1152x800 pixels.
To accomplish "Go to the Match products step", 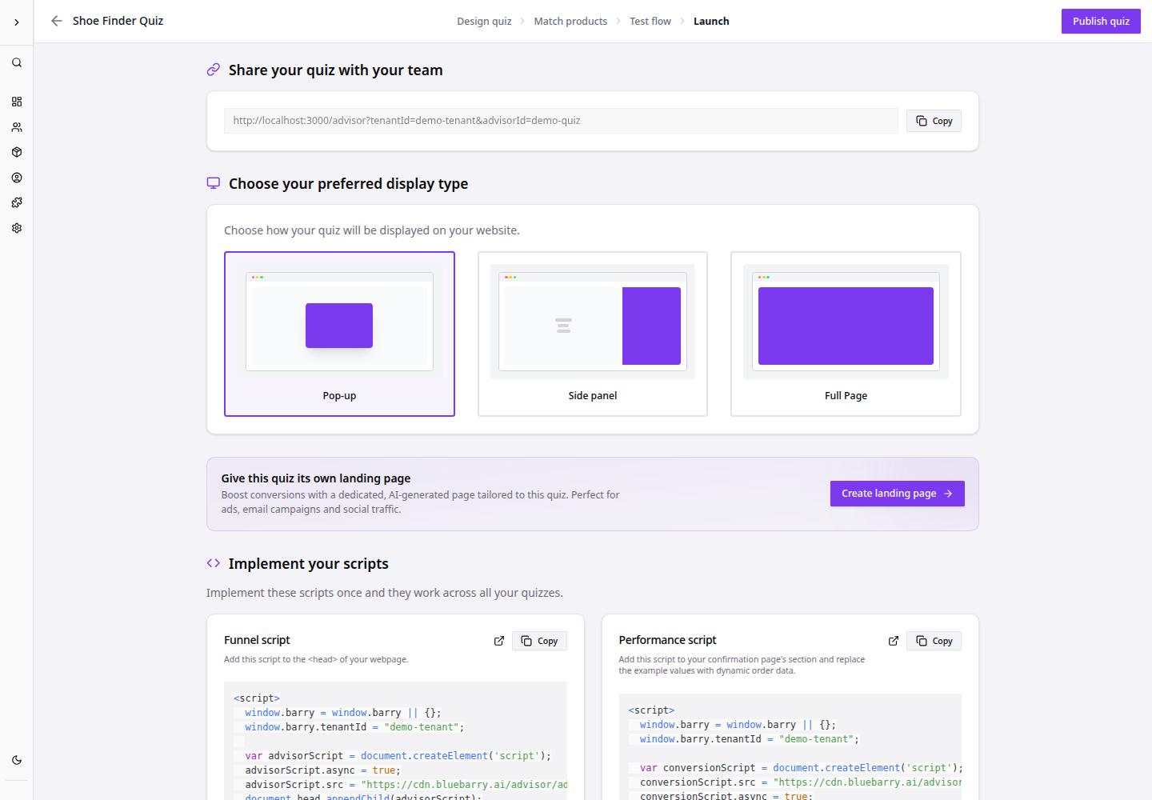I will 570,22.
